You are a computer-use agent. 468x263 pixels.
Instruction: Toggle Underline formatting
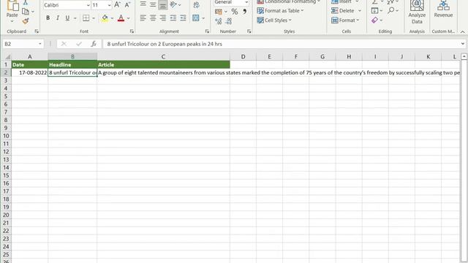(67, 18)
